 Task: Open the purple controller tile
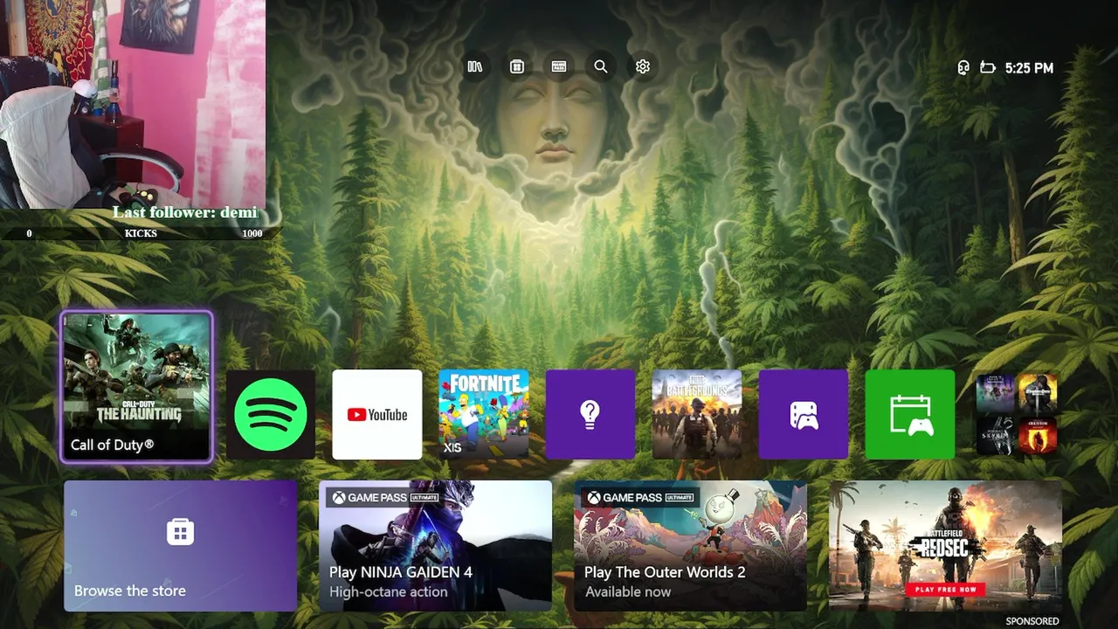(x=804, y=414)
